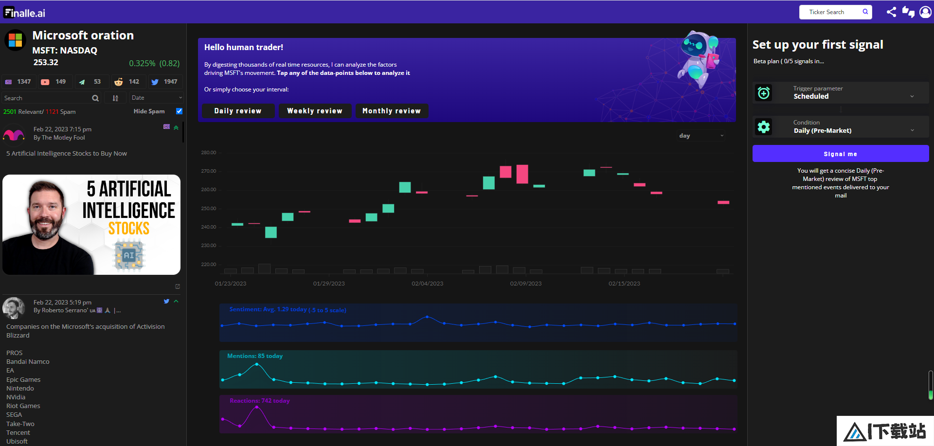Toggle the A-Z sort order button

coord(115,98)
